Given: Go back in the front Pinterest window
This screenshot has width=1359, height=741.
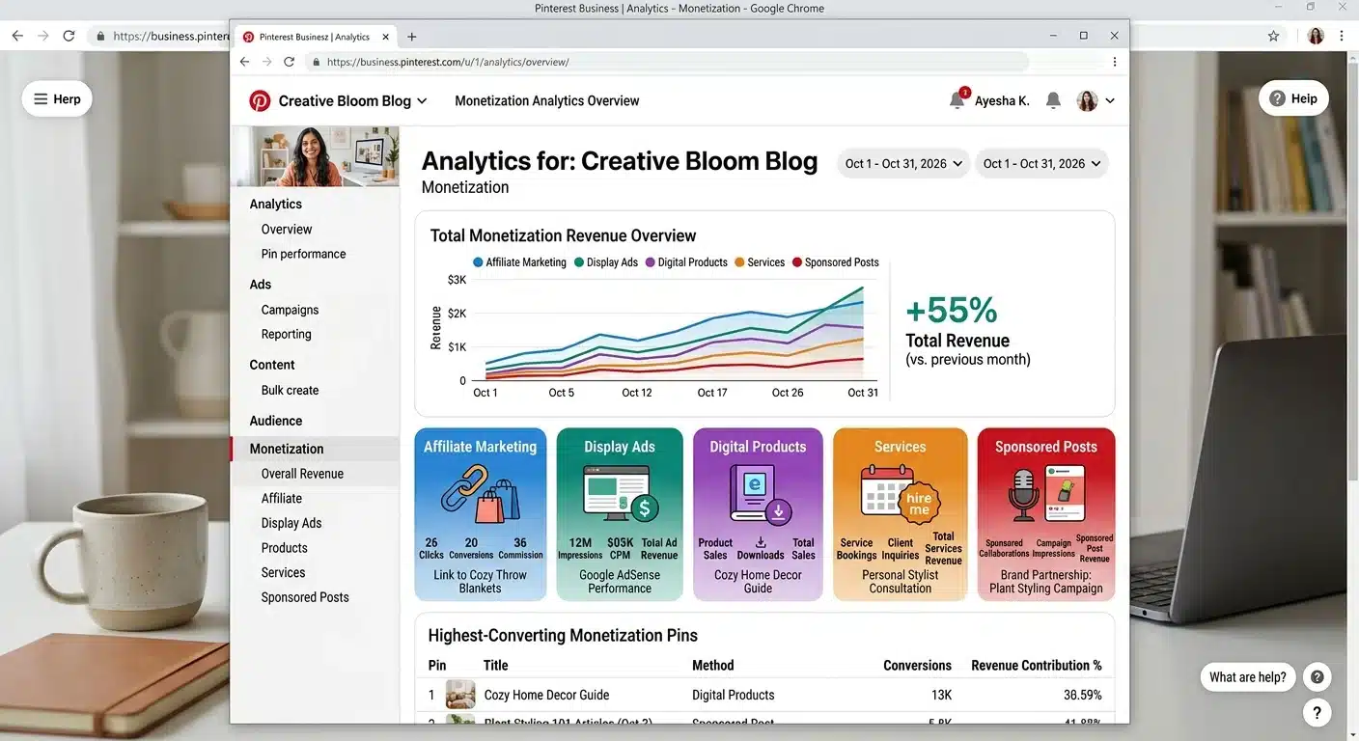Looking at the screenshot, I should point(244,62).
